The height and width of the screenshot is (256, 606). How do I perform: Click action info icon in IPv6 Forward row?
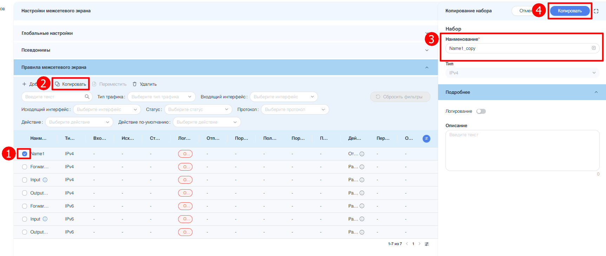tap(362, 206)
